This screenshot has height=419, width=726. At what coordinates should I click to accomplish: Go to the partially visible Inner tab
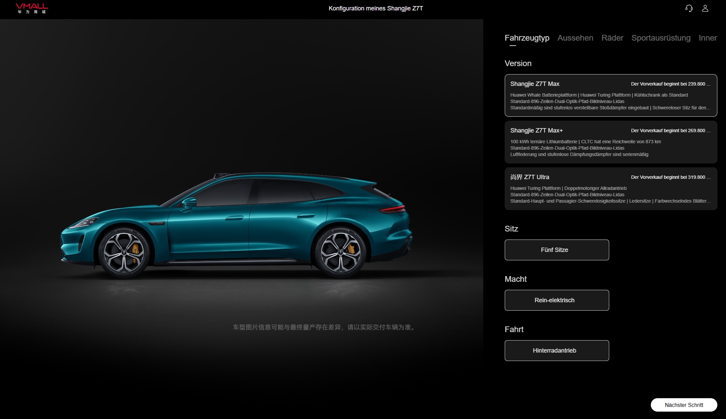point(708,38)
